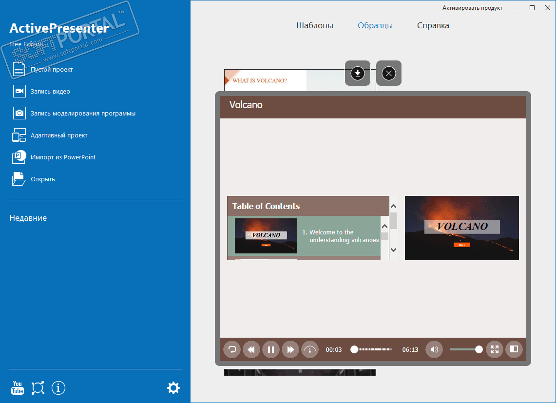
Task: Click the dark sample thumbnail below player
Action: coord(300,372)
